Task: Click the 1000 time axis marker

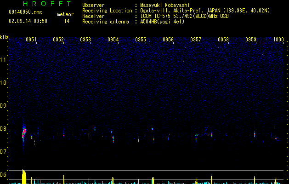Action: (278, 40)
